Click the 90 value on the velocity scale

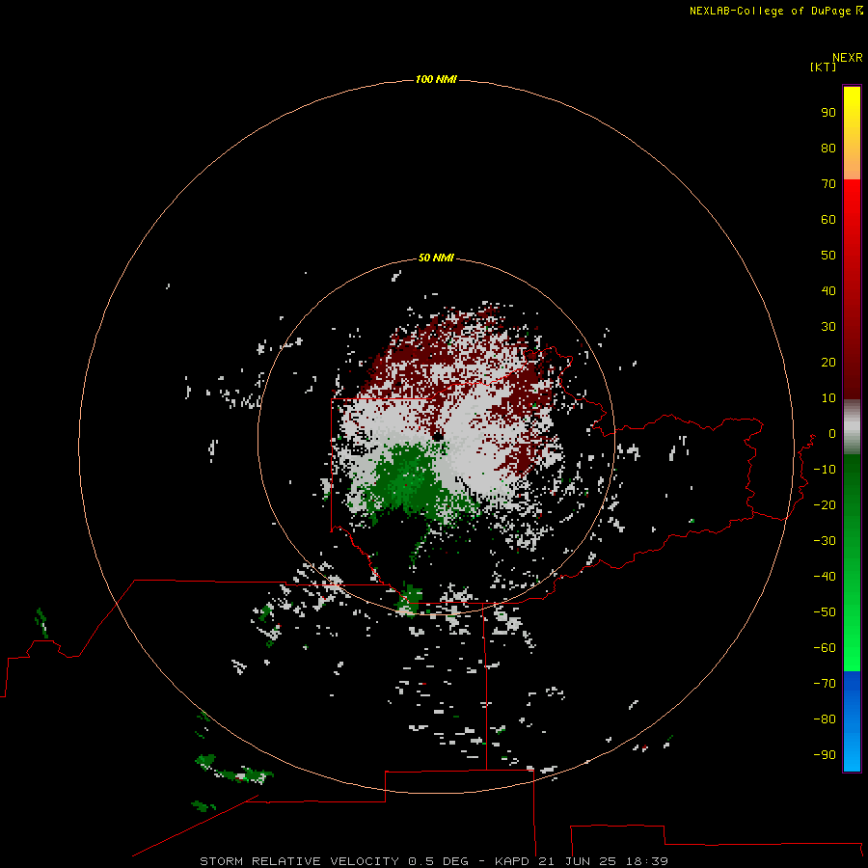coord(828,113)
